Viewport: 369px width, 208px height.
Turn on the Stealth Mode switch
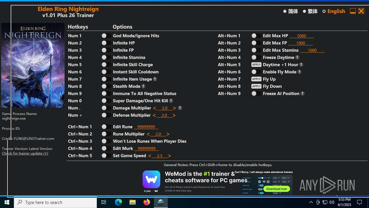point(106,86)
